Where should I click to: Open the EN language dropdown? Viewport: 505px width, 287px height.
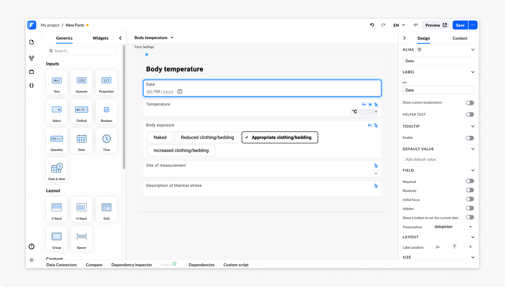click(399, 25)
